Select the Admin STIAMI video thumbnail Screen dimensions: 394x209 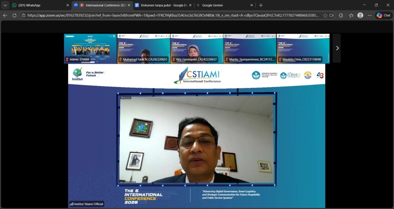click(x=90, y=48)
